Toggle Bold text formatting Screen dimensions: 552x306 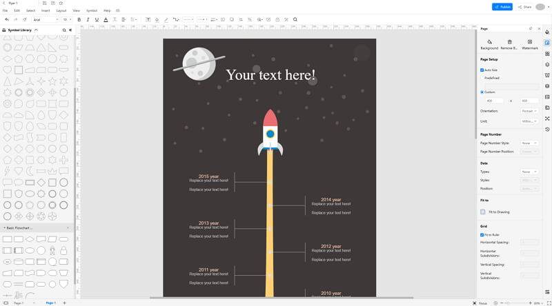(79, 20)
